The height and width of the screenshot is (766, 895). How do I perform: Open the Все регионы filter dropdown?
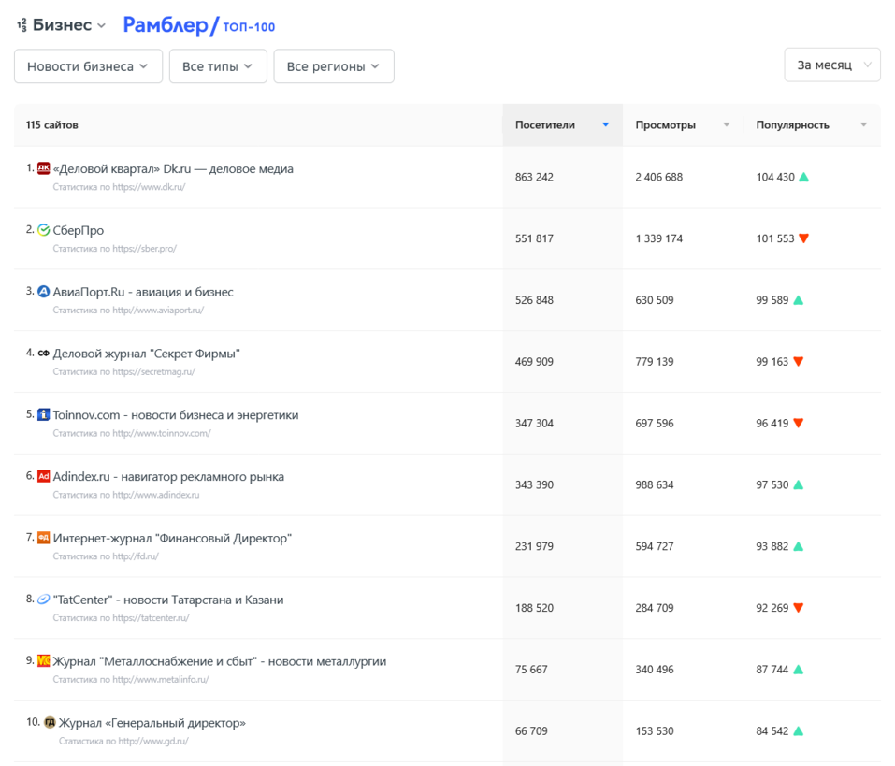click(334, 66)
